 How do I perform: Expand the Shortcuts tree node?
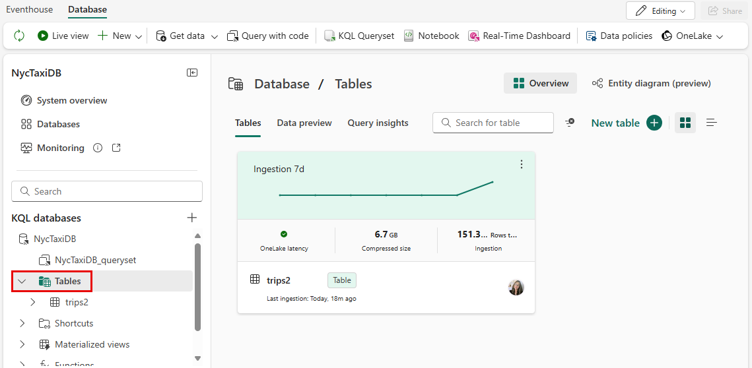click(x=22, y=323)
